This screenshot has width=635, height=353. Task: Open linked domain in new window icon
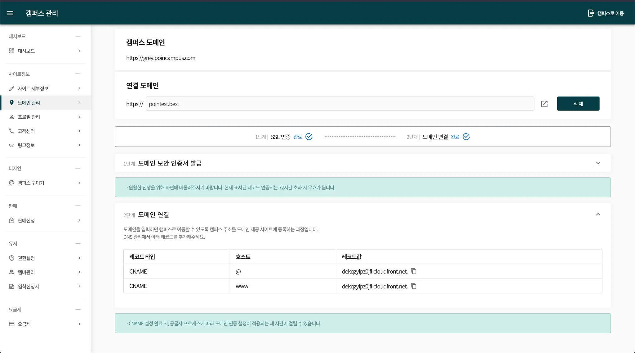point(544,104)
